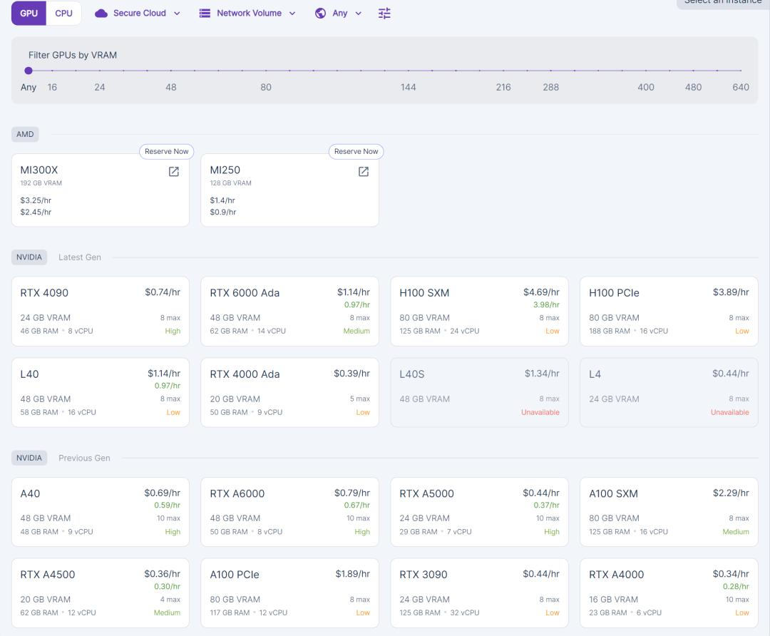Switch to the CPU tab

(x=64, y=14)
